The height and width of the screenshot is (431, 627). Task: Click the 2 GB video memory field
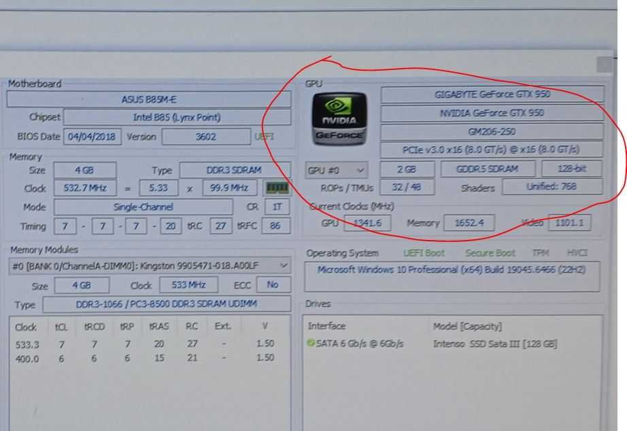click(x=407, y=169)
